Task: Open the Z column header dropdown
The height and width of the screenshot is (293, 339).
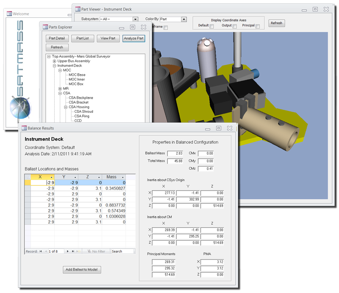Action: pyautogui.click(x=99, y=177)
